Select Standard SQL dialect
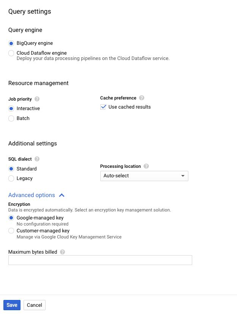This screenshot has width=237, height=314. tap(11, 169)
